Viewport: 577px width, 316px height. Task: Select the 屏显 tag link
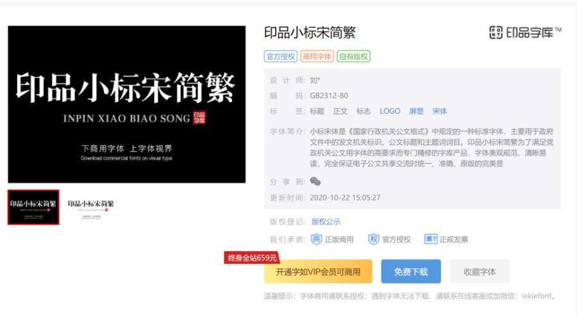pyautogui.click(x=416, y=111)
